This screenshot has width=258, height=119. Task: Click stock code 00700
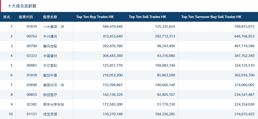tap(32, 46)
